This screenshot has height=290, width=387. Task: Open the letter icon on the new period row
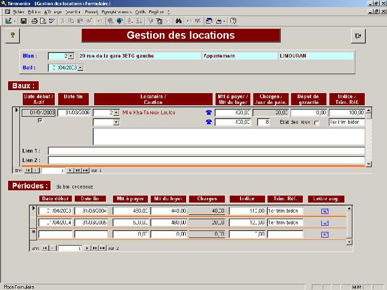point(325,235)
